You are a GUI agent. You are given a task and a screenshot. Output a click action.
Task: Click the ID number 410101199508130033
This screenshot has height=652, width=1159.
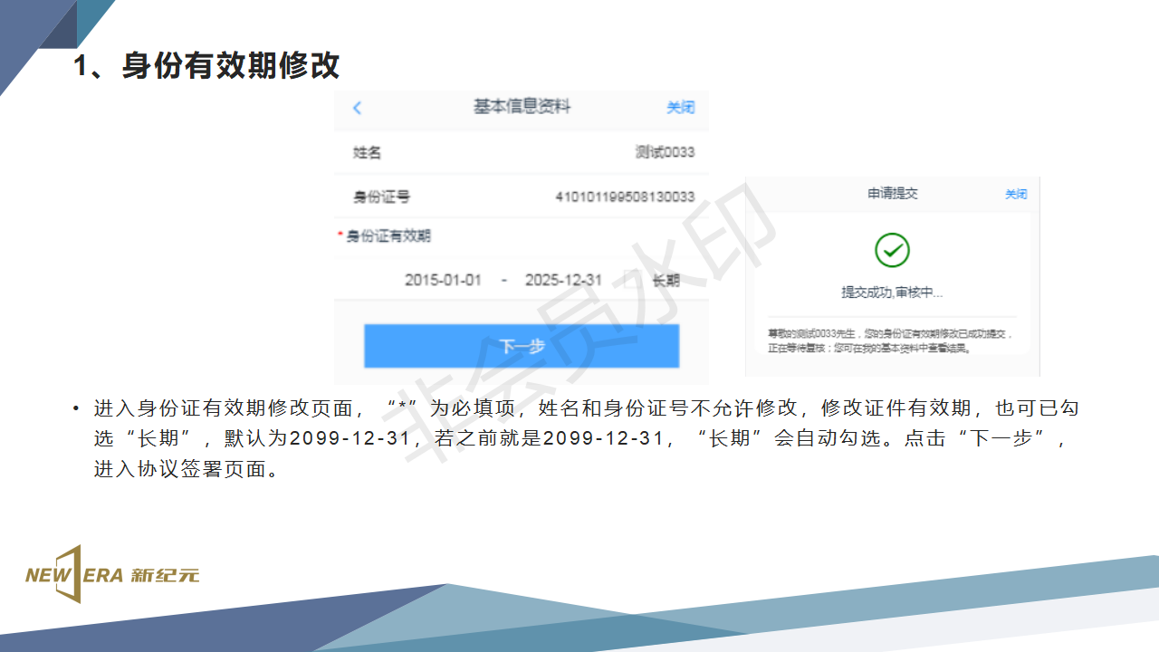(625, 197)
